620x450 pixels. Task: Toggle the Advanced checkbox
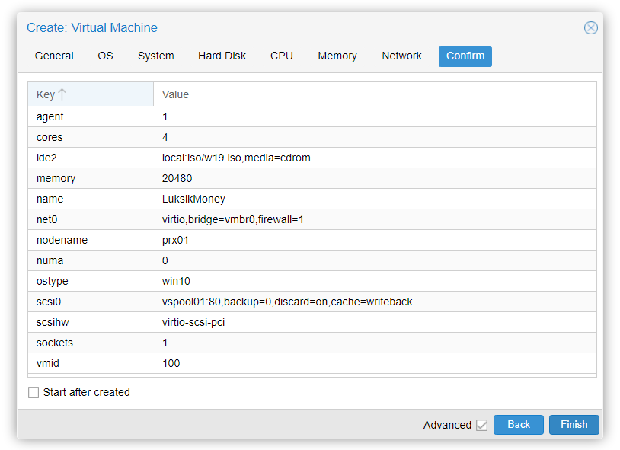(x=481, y=425)
